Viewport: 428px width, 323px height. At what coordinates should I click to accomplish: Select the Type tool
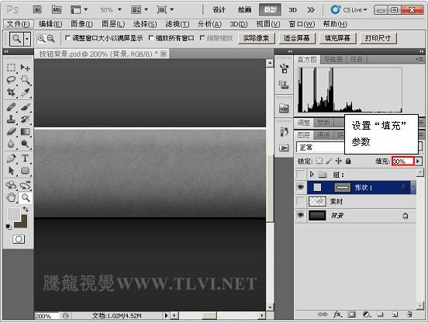pyautogui.click(x=25, y=158)
